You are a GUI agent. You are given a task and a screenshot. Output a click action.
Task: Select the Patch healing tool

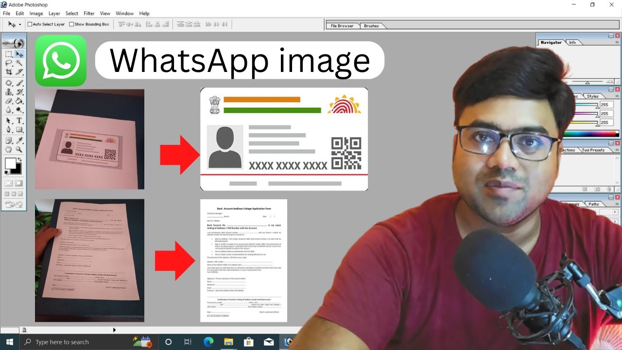point(9,83)
